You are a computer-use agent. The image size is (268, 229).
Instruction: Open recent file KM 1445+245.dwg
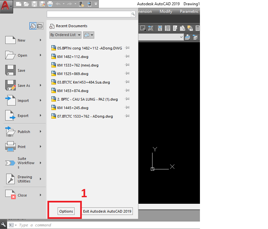click(x=73, y=108)
